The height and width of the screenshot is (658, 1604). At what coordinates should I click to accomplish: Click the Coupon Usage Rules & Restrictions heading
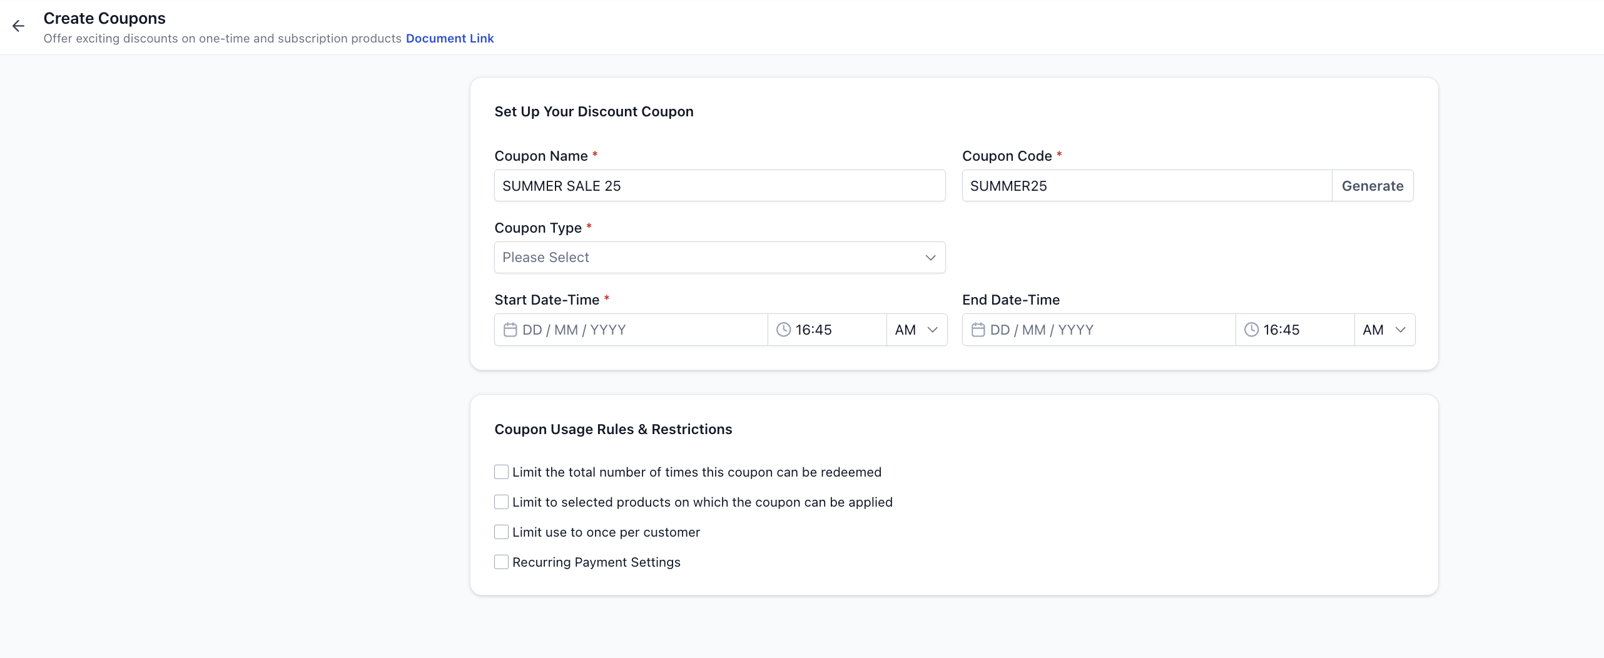(613, 429)
